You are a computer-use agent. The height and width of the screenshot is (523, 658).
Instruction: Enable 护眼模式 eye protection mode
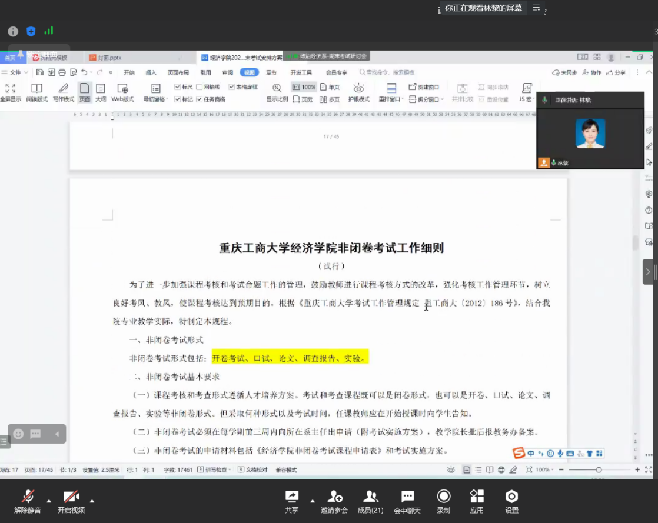[358, 92]
